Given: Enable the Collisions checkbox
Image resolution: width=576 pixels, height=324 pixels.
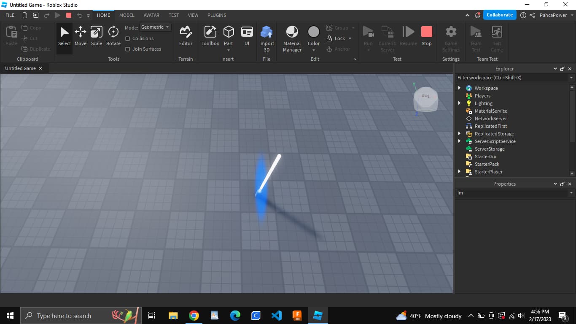Looking at the screenshot, I should coord(128,38).
